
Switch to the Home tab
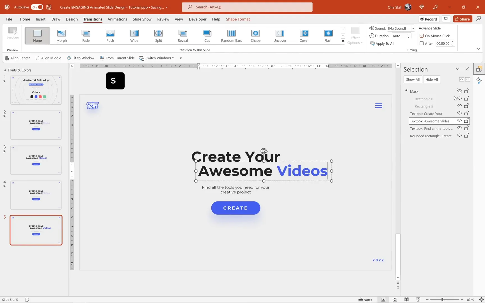click(x=25, y=19)
